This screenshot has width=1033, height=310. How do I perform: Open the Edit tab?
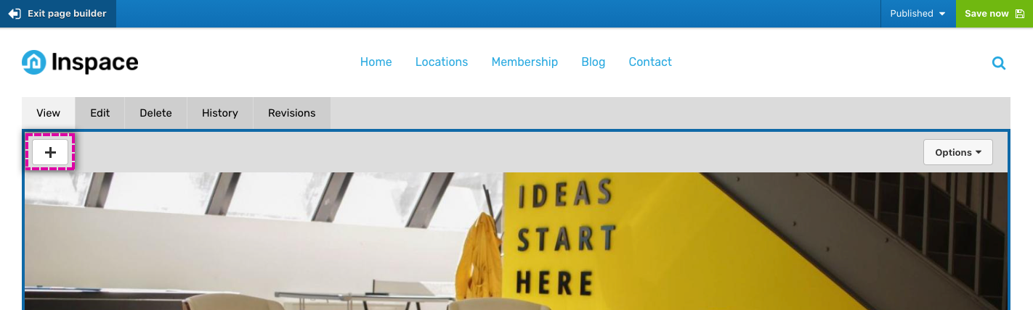coord(100,113)
